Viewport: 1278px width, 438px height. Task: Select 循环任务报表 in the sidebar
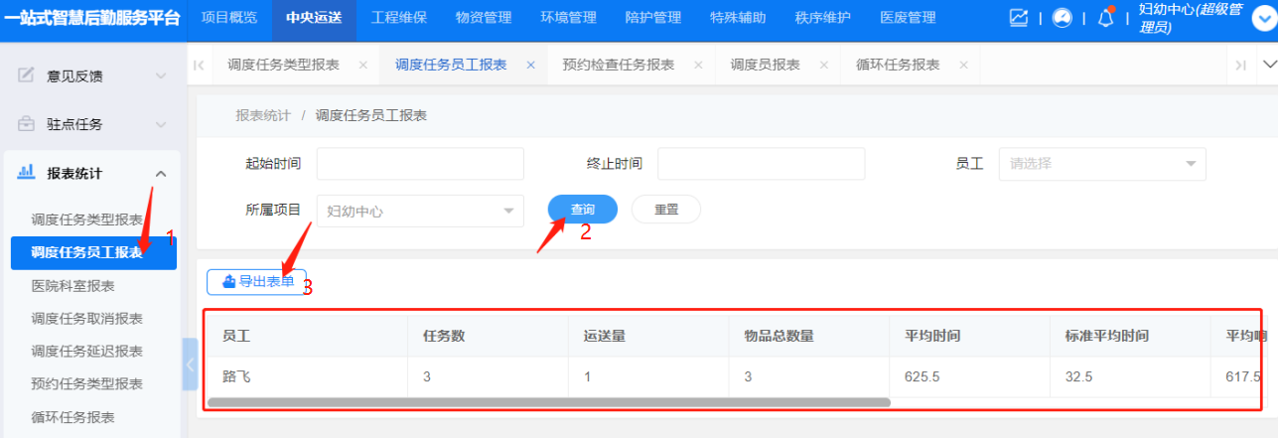click(x=73, y=417)
